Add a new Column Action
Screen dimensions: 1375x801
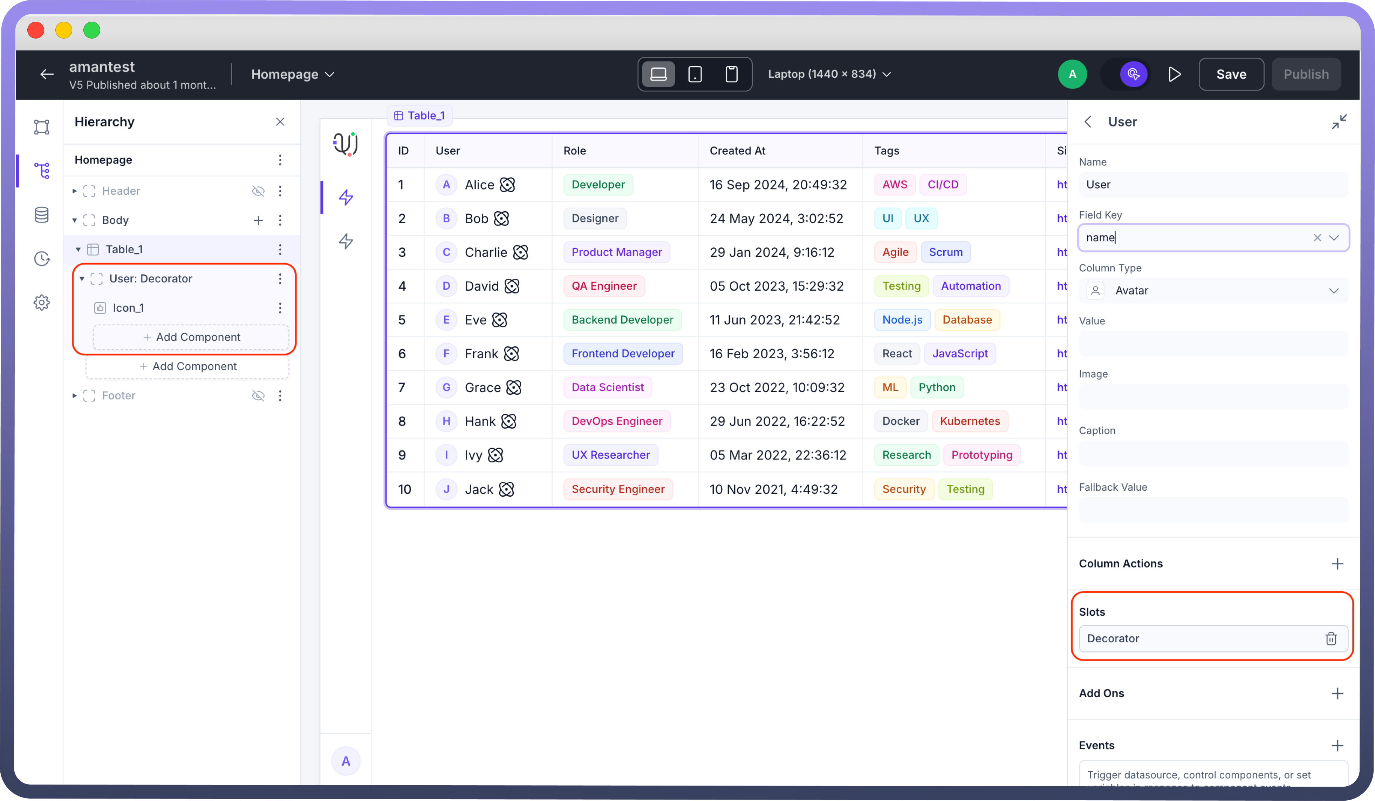click(x=1337, y=564)
